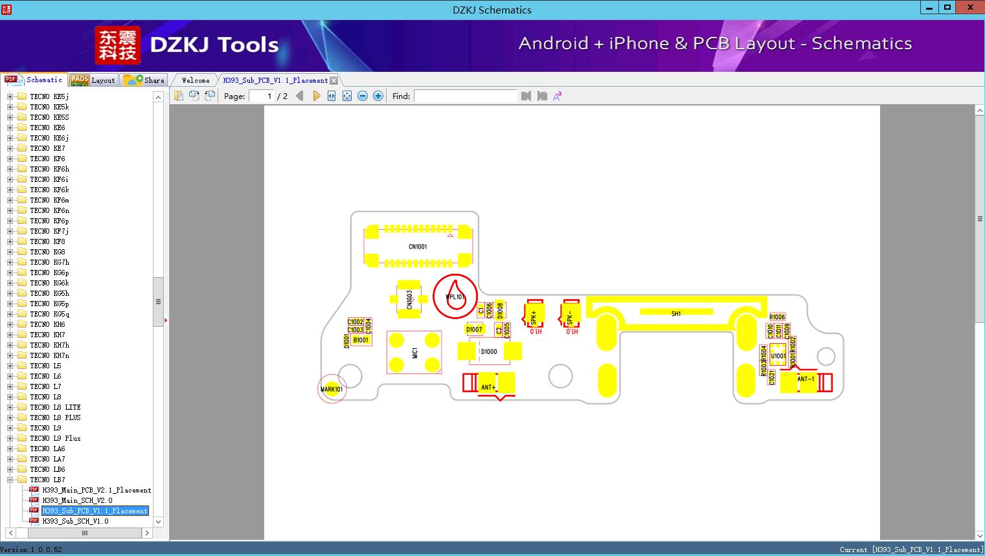Click the copy document icon in toolbar

(x=179, y=96)
